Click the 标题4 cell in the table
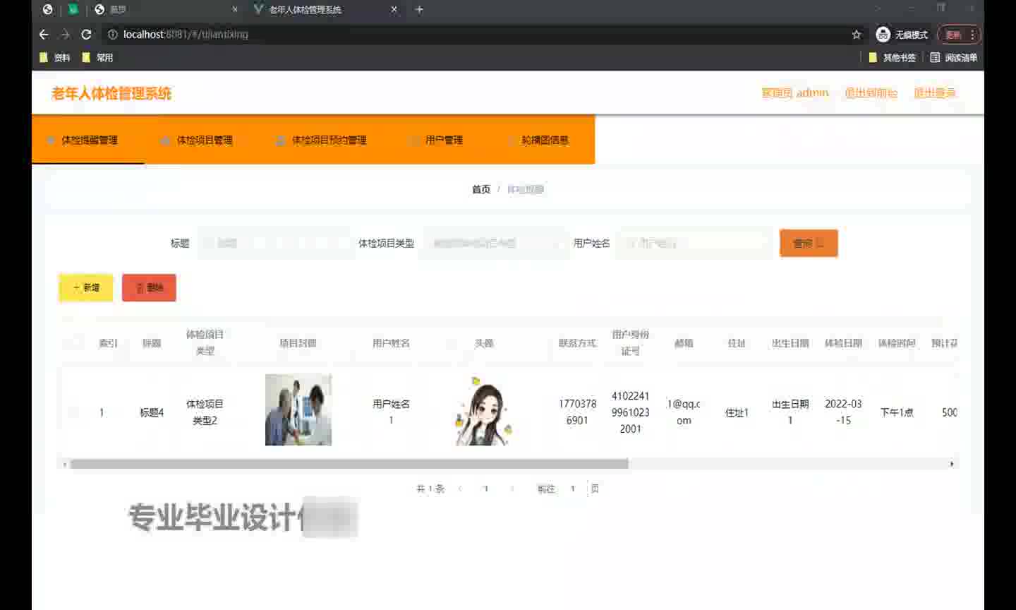The image size is (1016, 610). click(152, 412)
